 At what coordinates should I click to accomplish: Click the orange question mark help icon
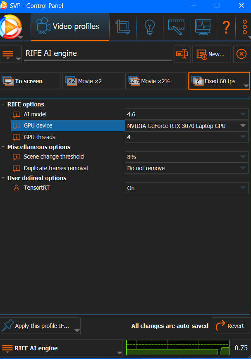coord(226,27)
